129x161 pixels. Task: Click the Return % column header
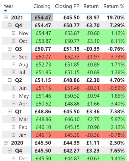114,6
